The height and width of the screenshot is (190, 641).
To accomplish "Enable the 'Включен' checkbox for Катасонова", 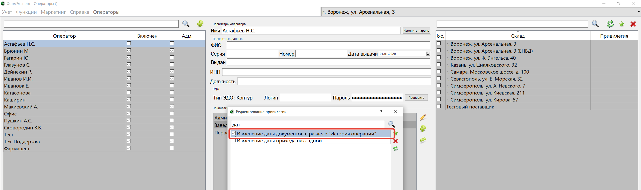I will pyautogui.click(x=129, y=92).
